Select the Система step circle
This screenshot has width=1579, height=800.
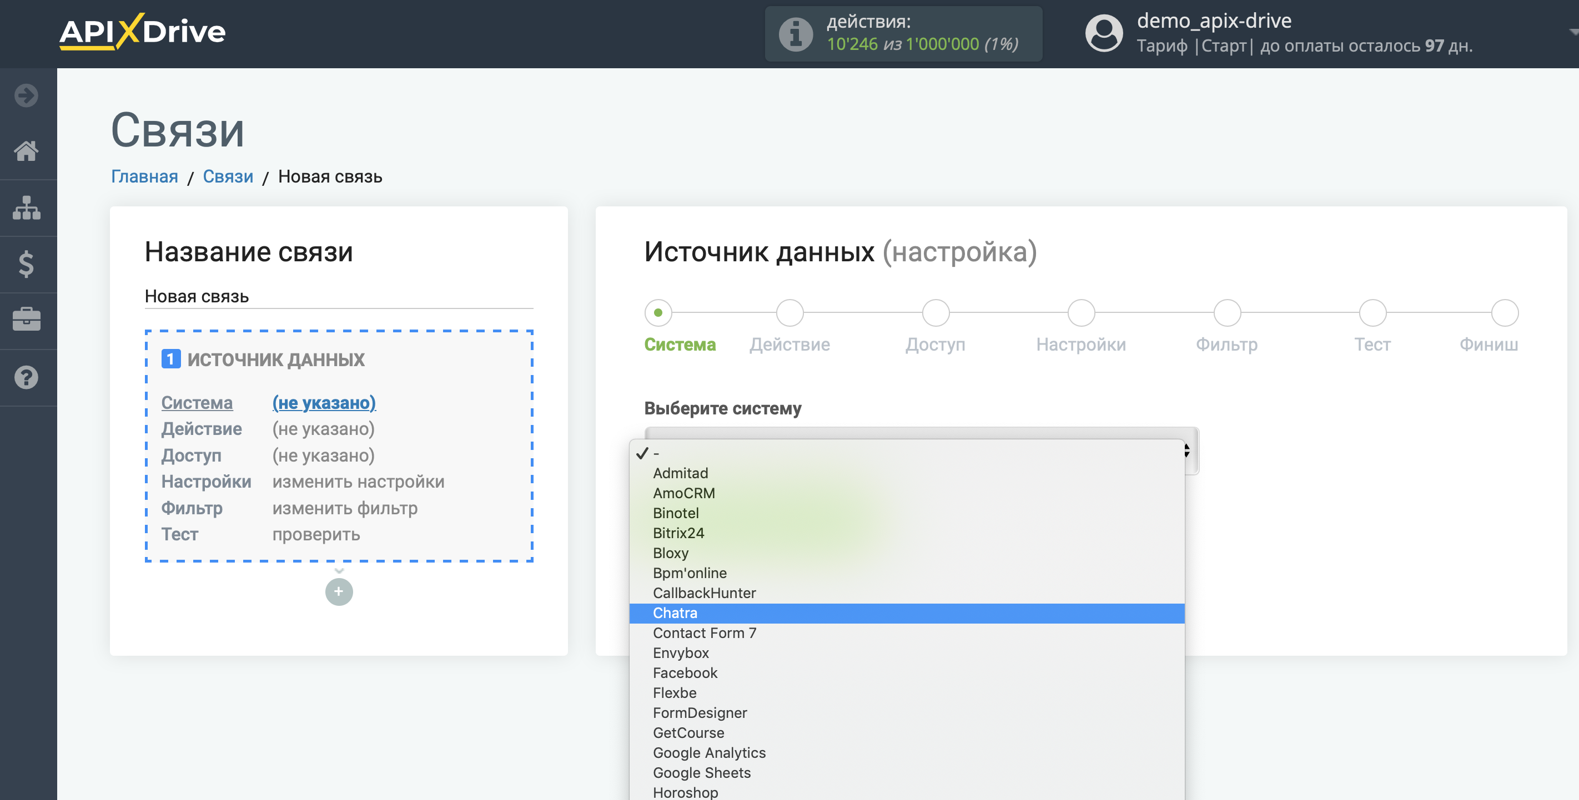click(x=658, y=313)
